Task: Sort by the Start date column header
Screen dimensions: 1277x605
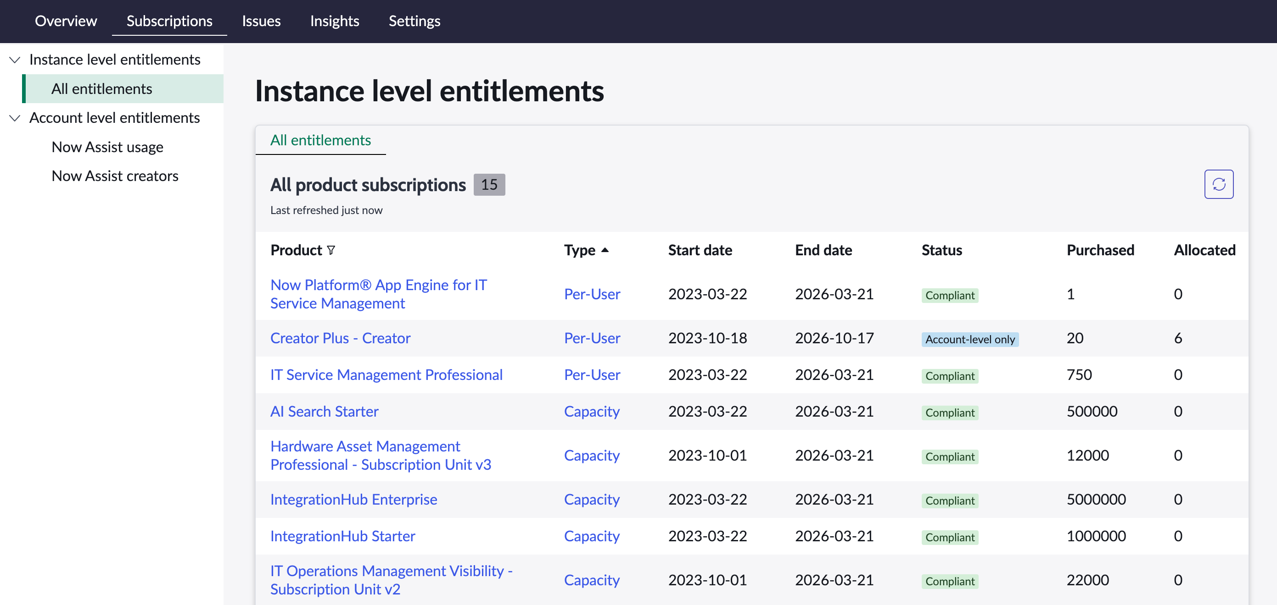Action: coord(700,250)
